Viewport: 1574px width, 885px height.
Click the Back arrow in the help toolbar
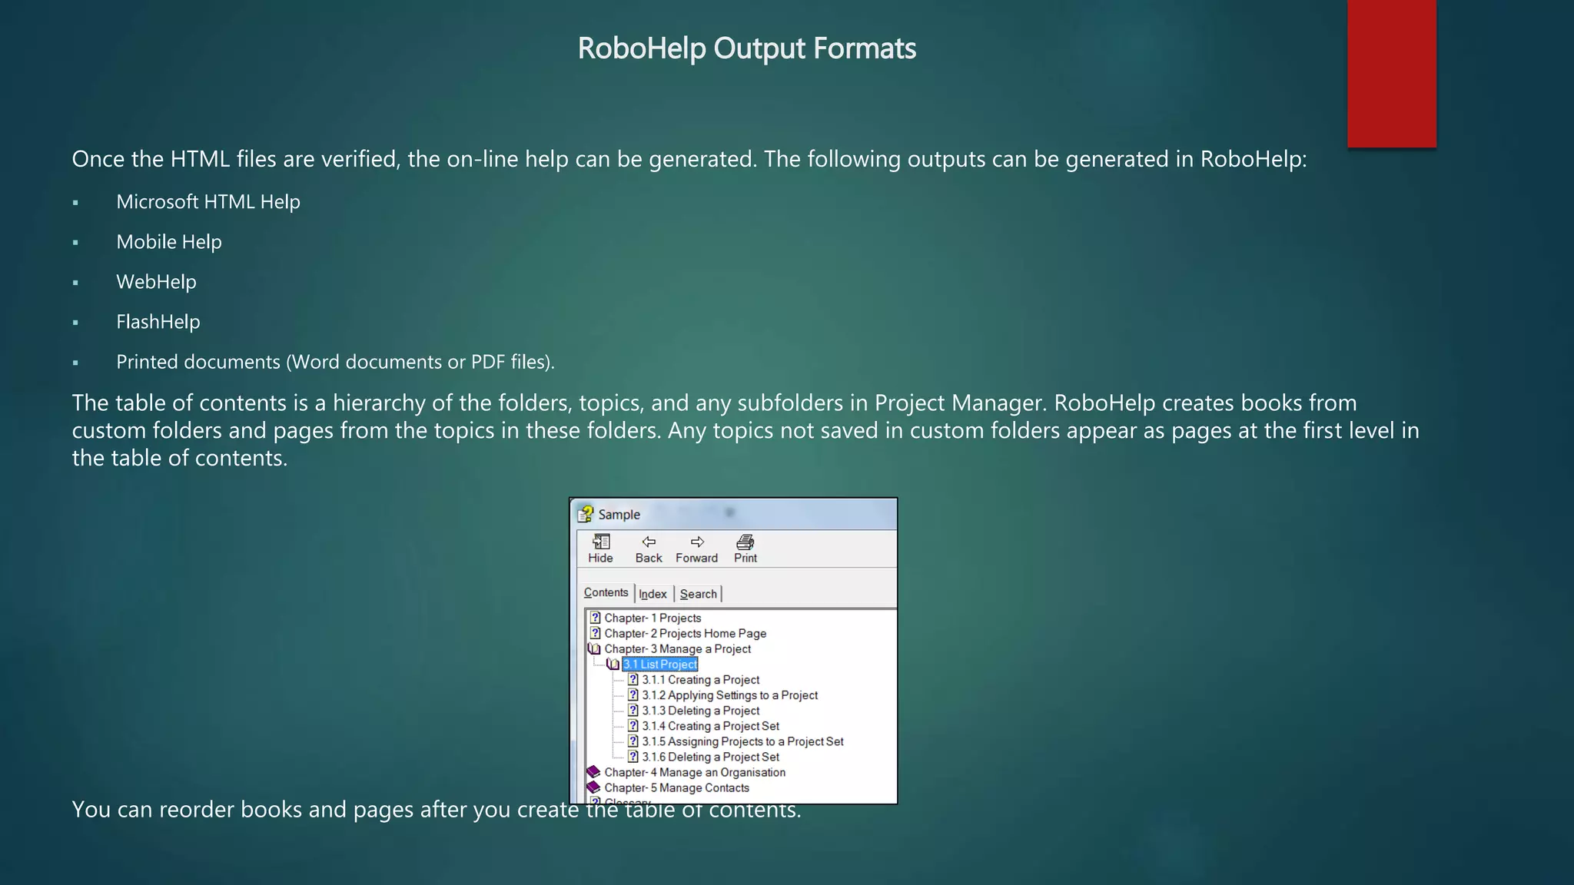[649, 542]
